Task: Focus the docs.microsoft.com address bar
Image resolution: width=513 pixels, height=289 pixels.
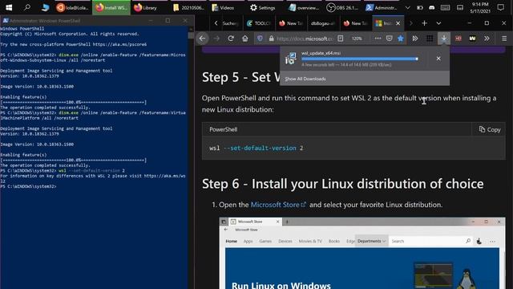Action: click(305, 39)
